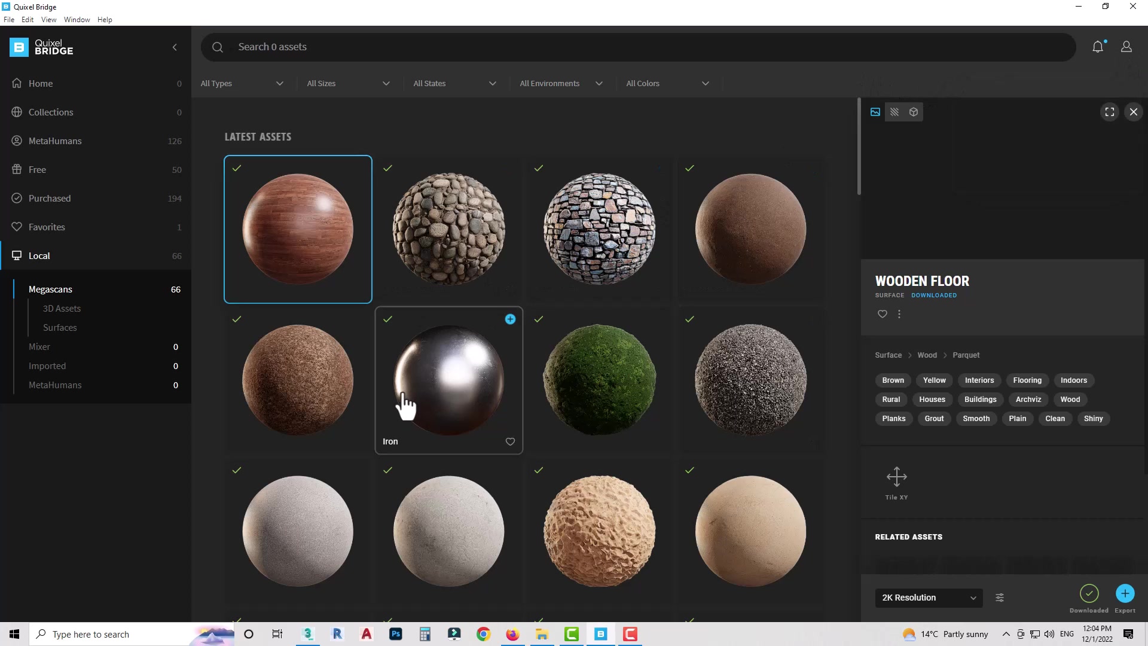Click the blue plus on Iron asset
Image resolution: width=1148 pixels, height=646 pixels.
point(510,319)
